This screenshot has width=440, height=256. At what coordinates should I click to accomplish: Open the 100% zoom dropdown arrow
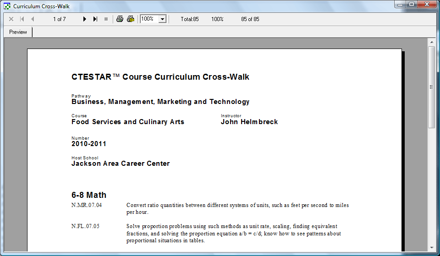click(x=162, y=19)
